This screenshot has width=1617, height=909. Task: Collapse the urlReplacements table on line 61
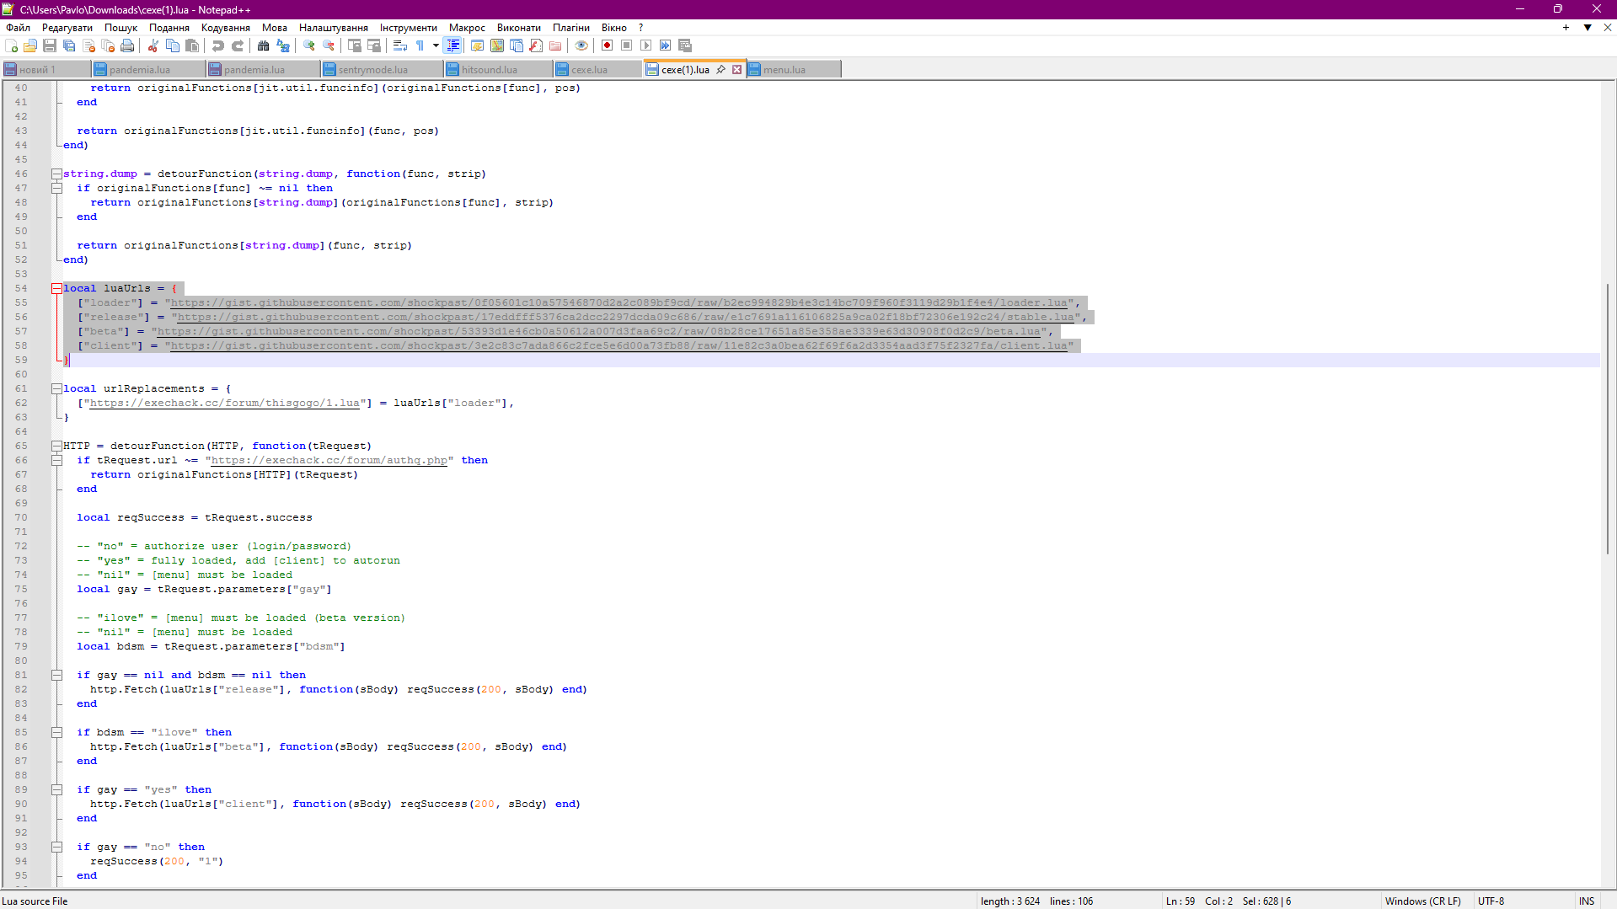click(x=56, y=388)
